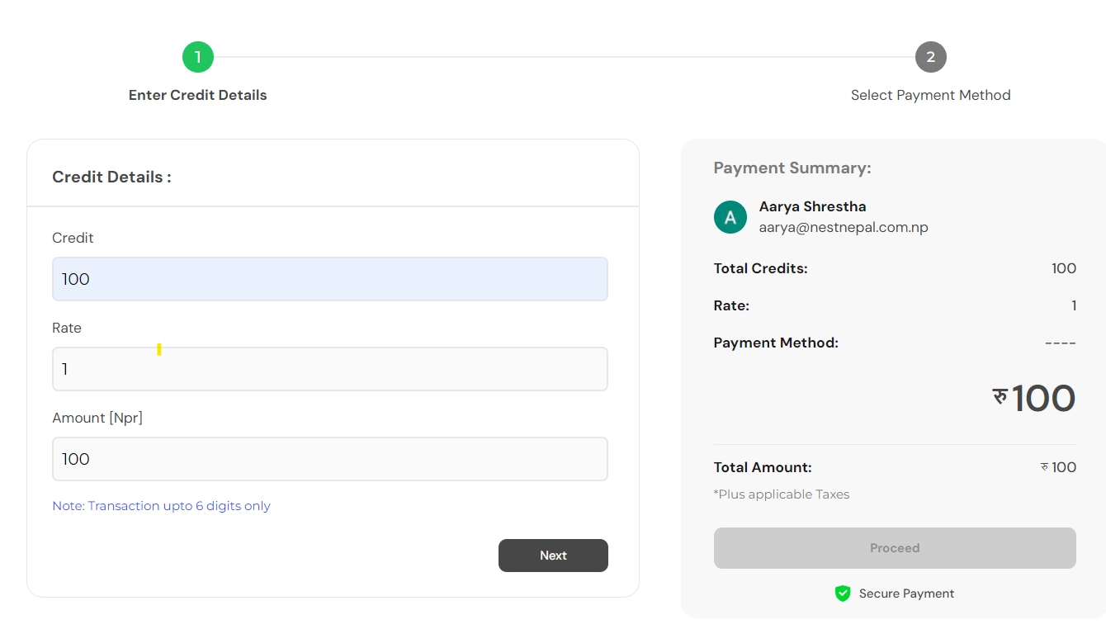Click the Amount [Npr] field label
Image resolution: width=1106 pixels, height=629 pixels.
pos(97,418)
